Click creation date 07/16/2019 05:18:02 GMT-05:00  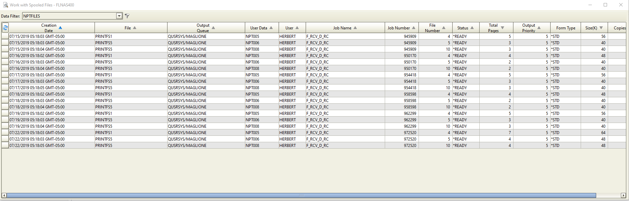click(x=37, y=55)
